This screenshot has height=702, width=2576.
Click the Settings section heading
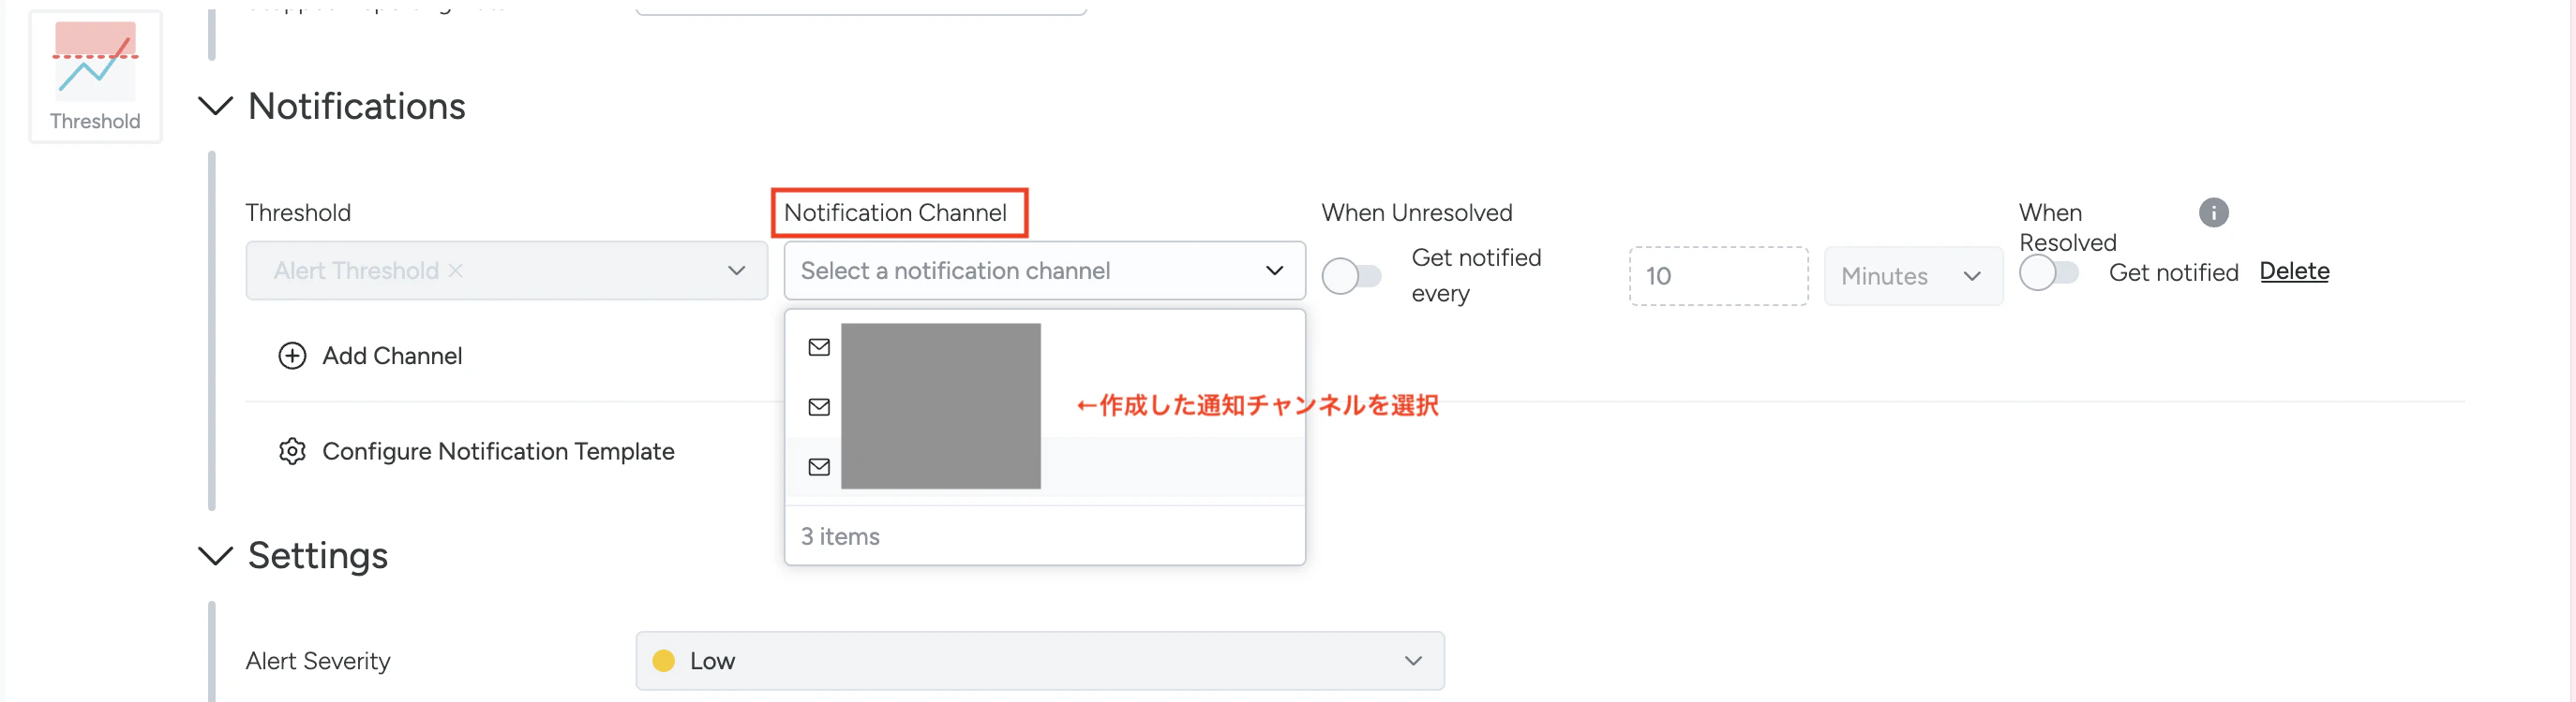[318, 555]
